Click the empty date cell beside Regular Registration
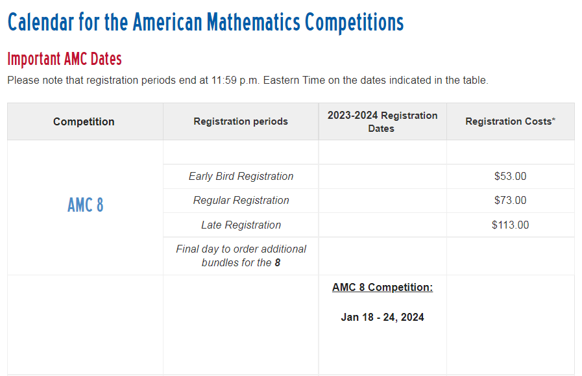 (x=383, y=201)
